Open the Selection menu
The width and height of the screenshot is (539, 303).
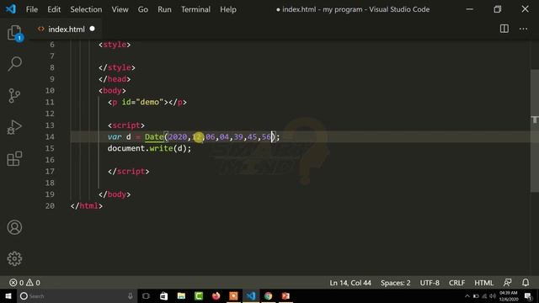point(86,9)
